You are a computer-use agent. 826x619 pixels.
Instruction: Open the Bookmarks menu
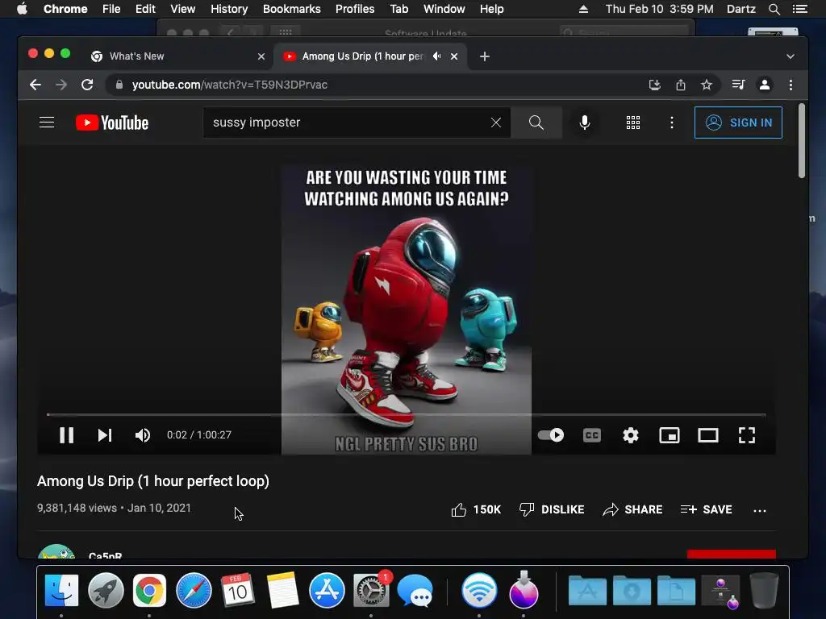[292, 9]
